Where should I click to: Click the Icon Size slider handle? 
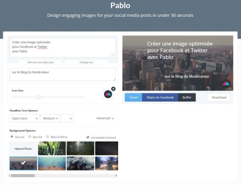coord(39,97)
